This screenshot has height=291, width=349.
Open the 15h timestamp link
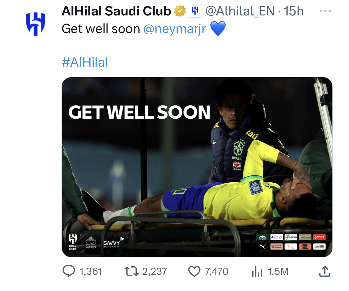tap(294, 11)
